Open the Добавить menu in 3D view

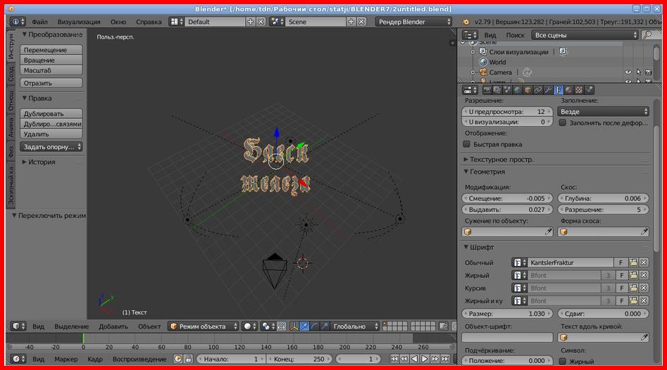(x=113, y=326)
